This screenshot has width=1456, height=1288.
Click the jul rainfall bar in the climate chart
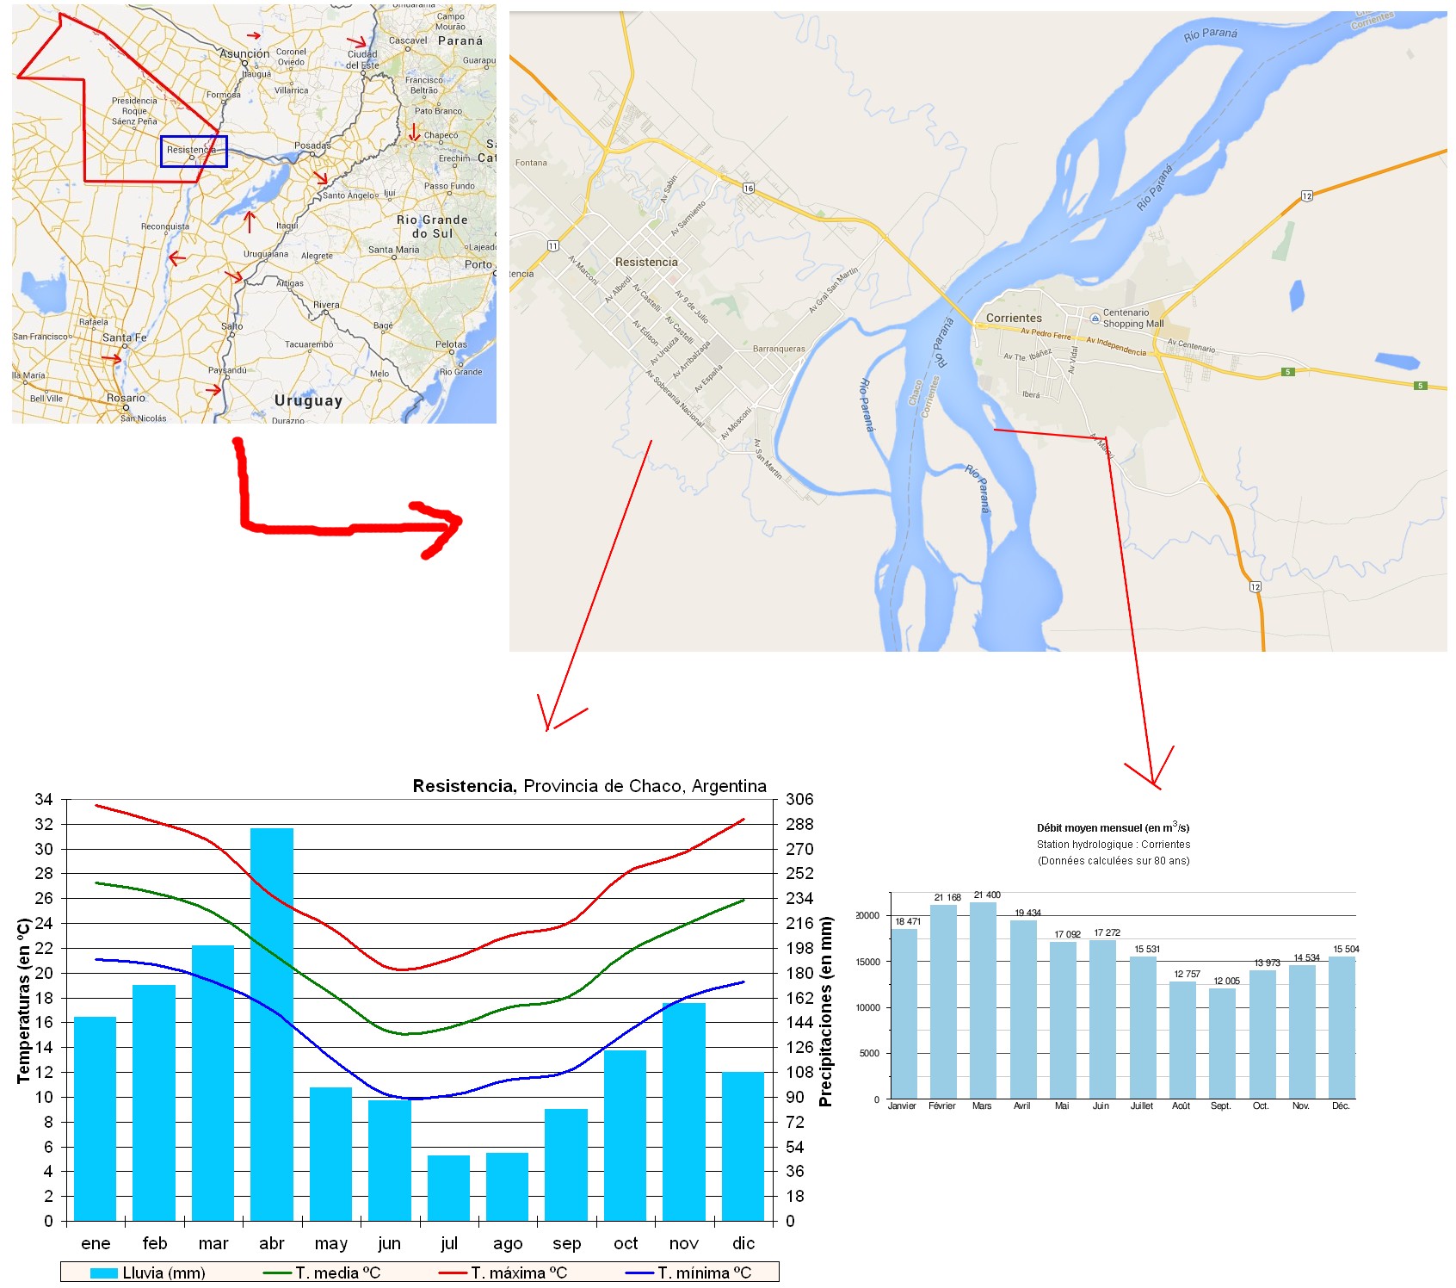(448, 1188)
